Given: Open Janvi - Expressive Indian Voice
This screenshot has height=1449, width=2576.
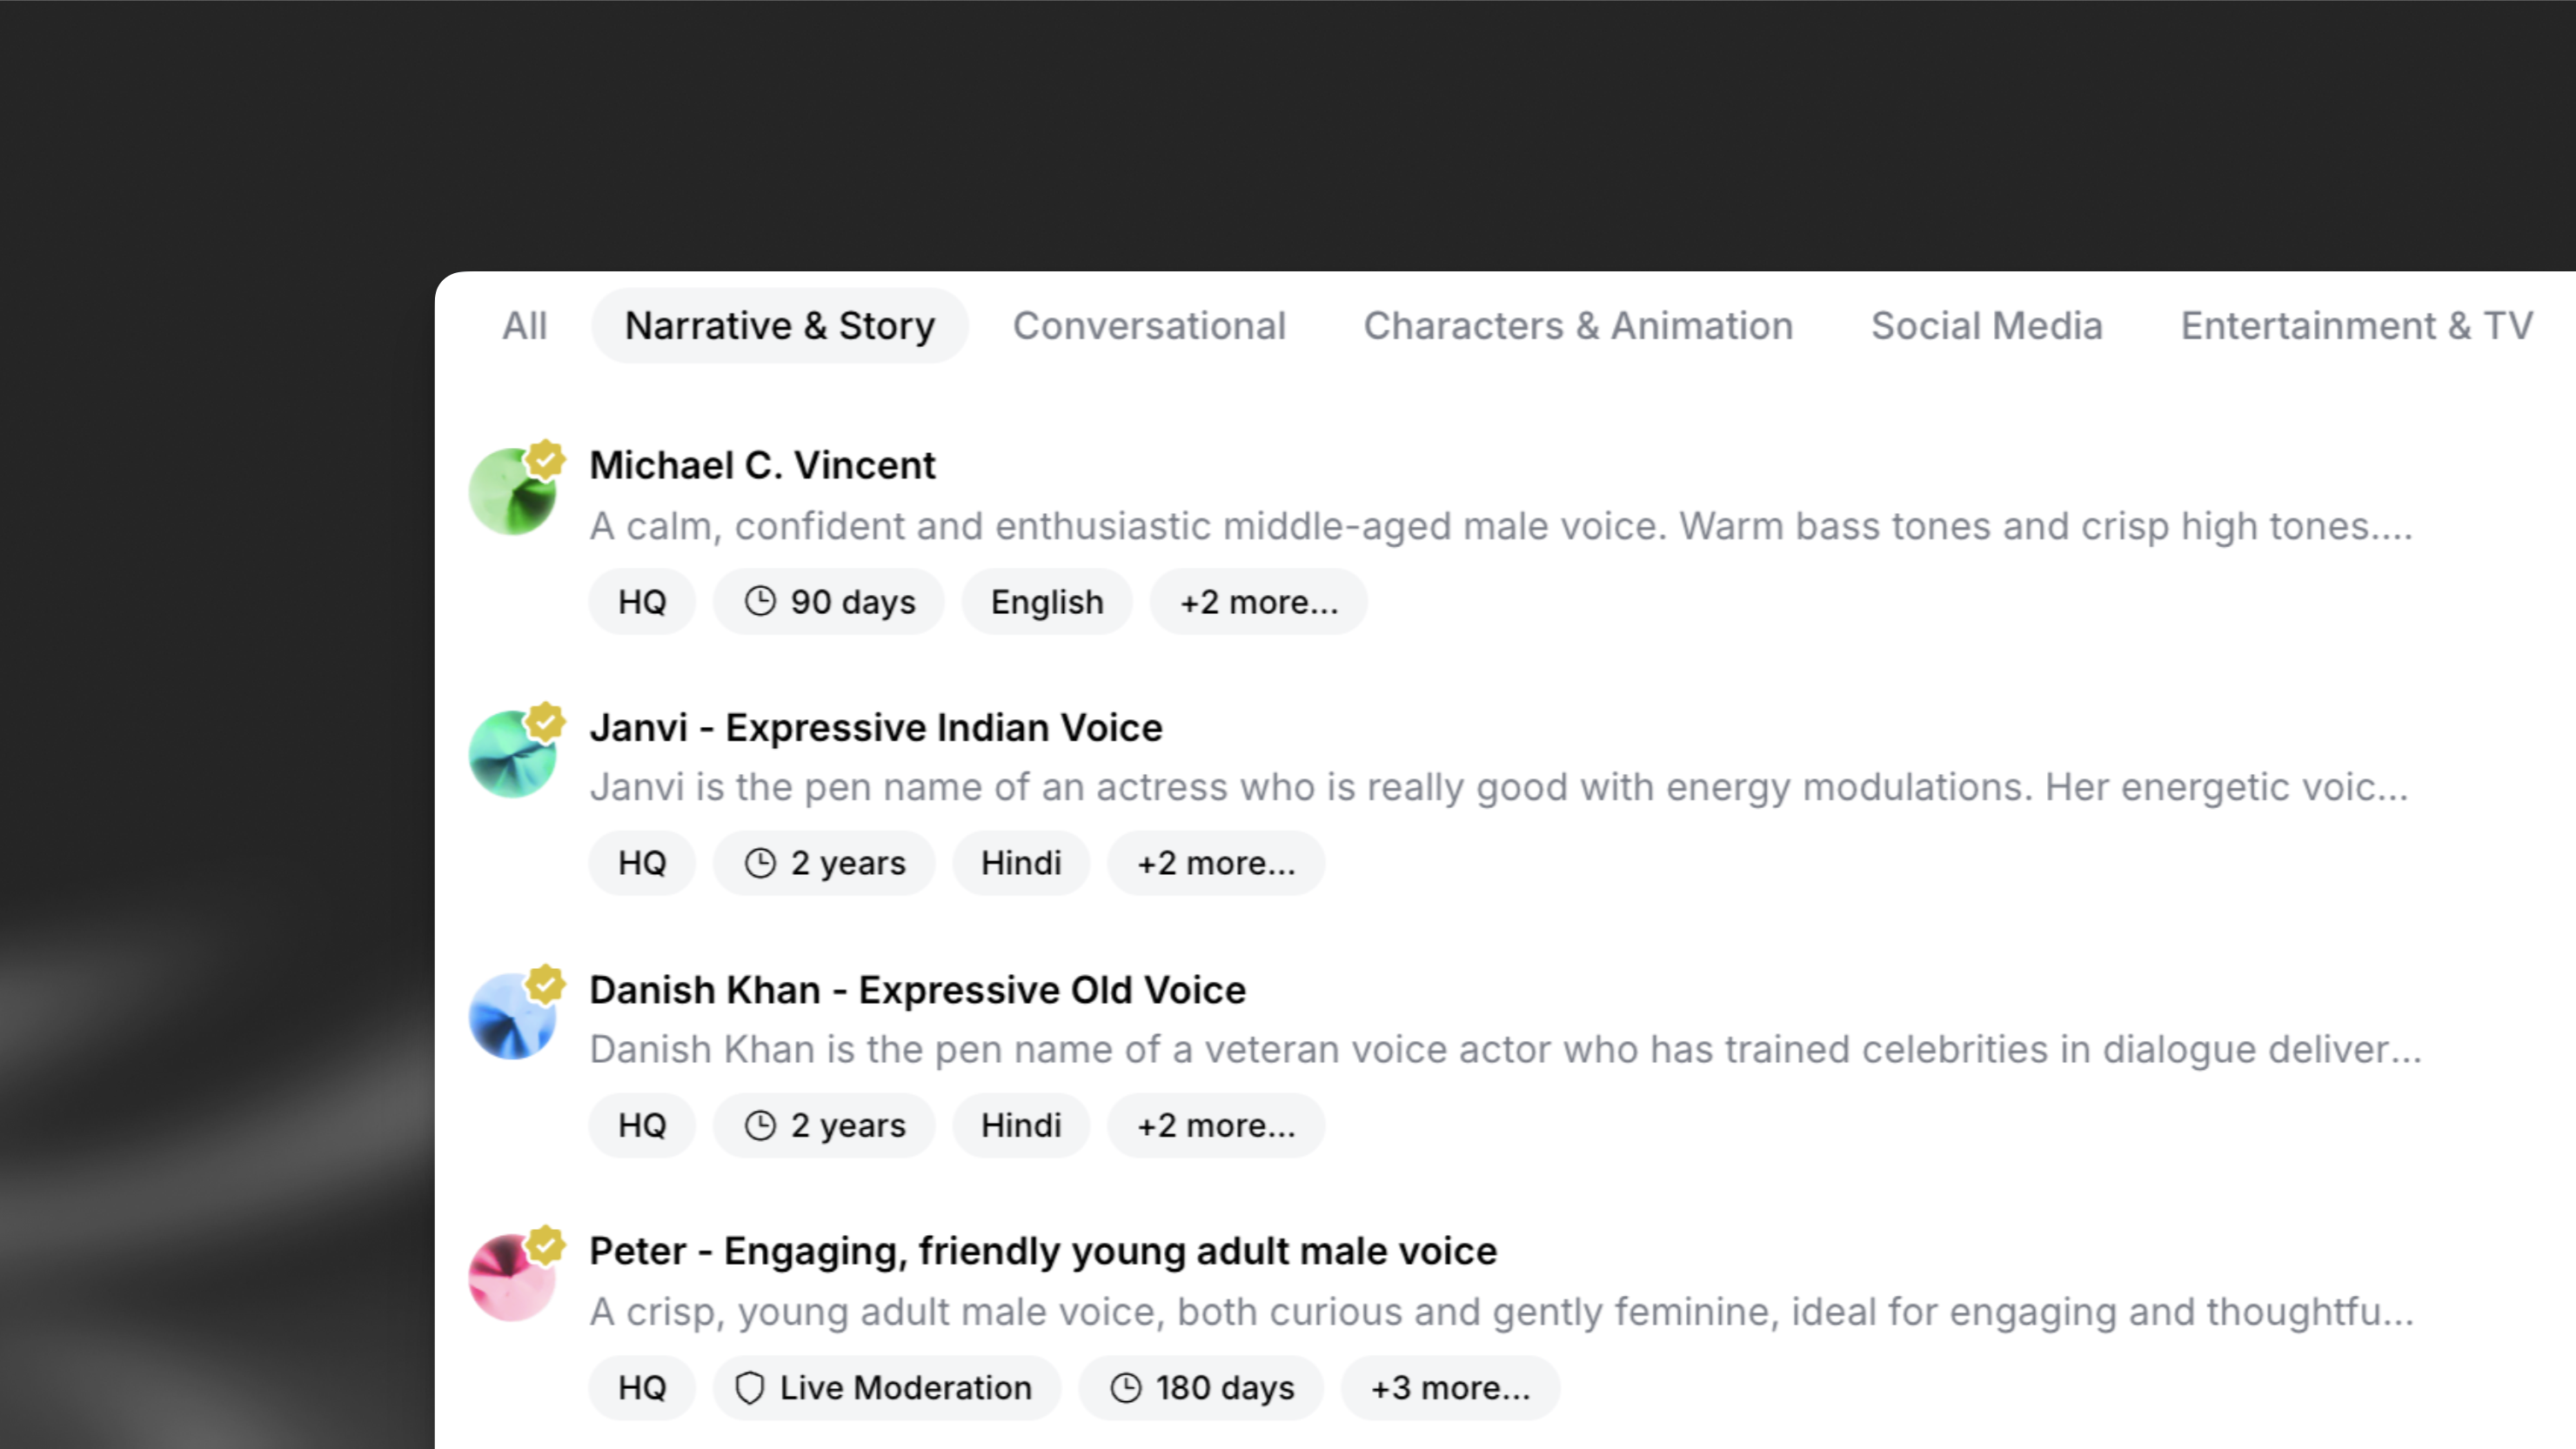Looking at the screenshot, I should click(x=876, y=727).
